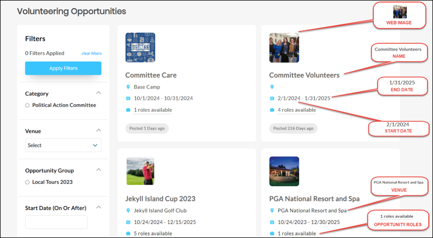
Task: Click the clear filters link
Action: [91, 53]
